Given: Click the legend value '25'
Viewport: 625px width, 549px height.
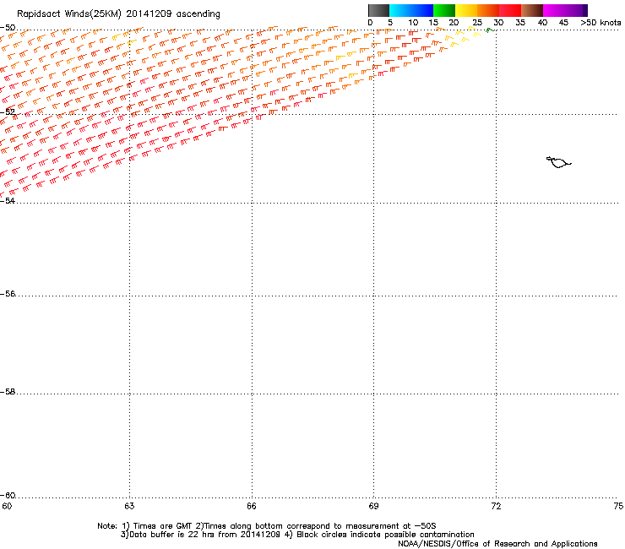Looking at the screenshot, I should click(477, 23).
